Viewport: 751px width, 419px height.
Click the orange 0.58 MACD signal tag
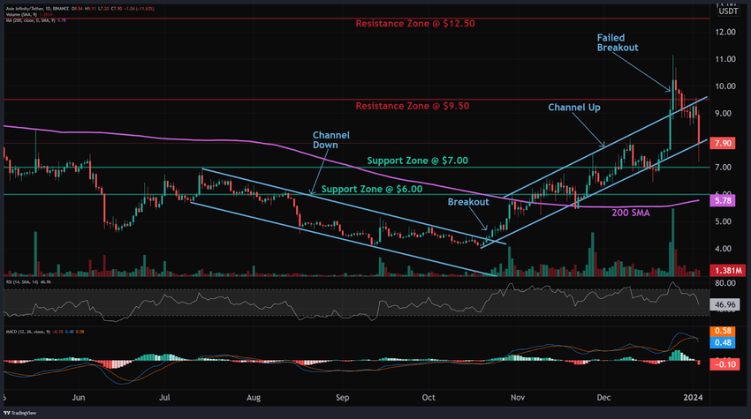click(x=722, y=331)
